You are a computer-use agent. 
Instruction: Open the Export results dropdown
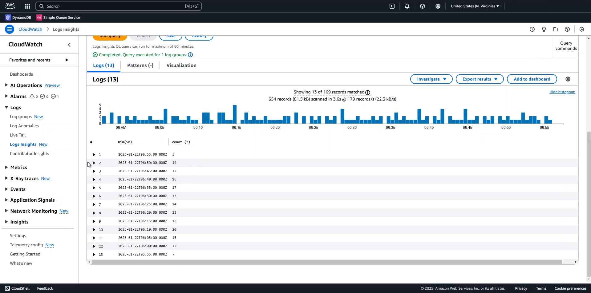coord(480,79)
